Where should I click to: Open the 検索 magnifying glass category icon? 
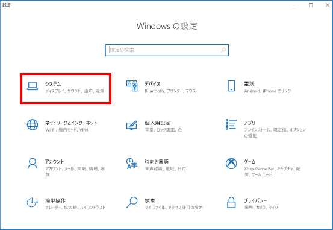pyautogui.click(x=132, y=202)
